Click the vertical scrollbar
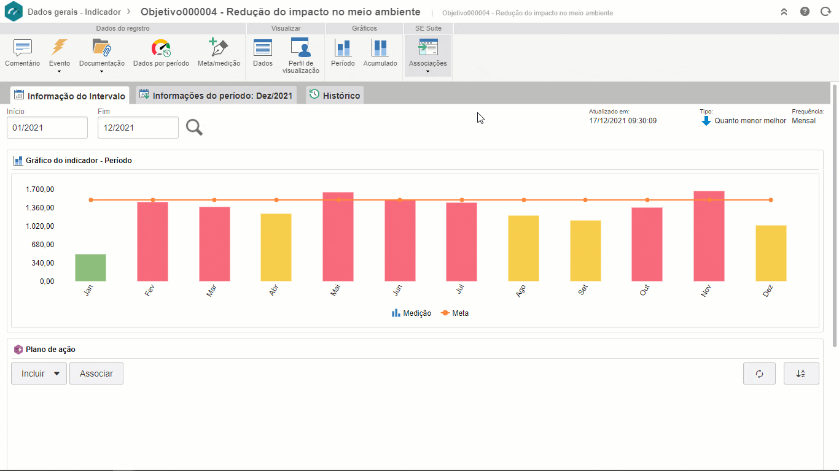Screen dimensions: 839x471 [835, 215]
